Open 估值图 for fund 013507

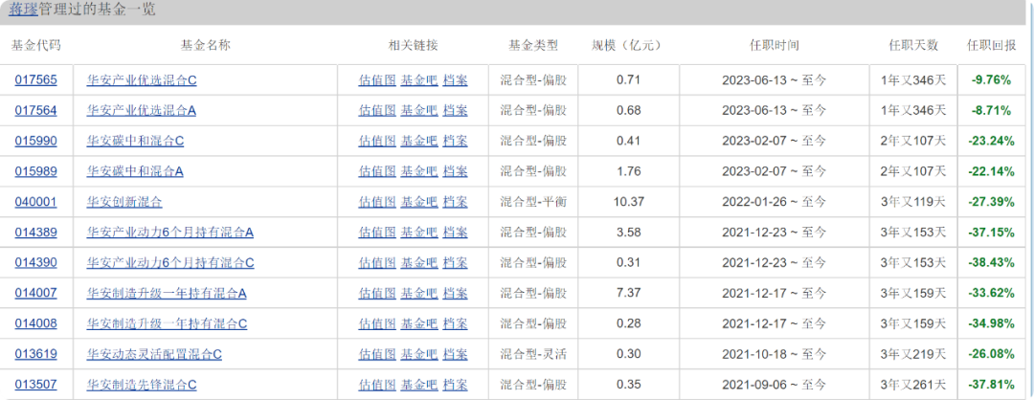377,384
